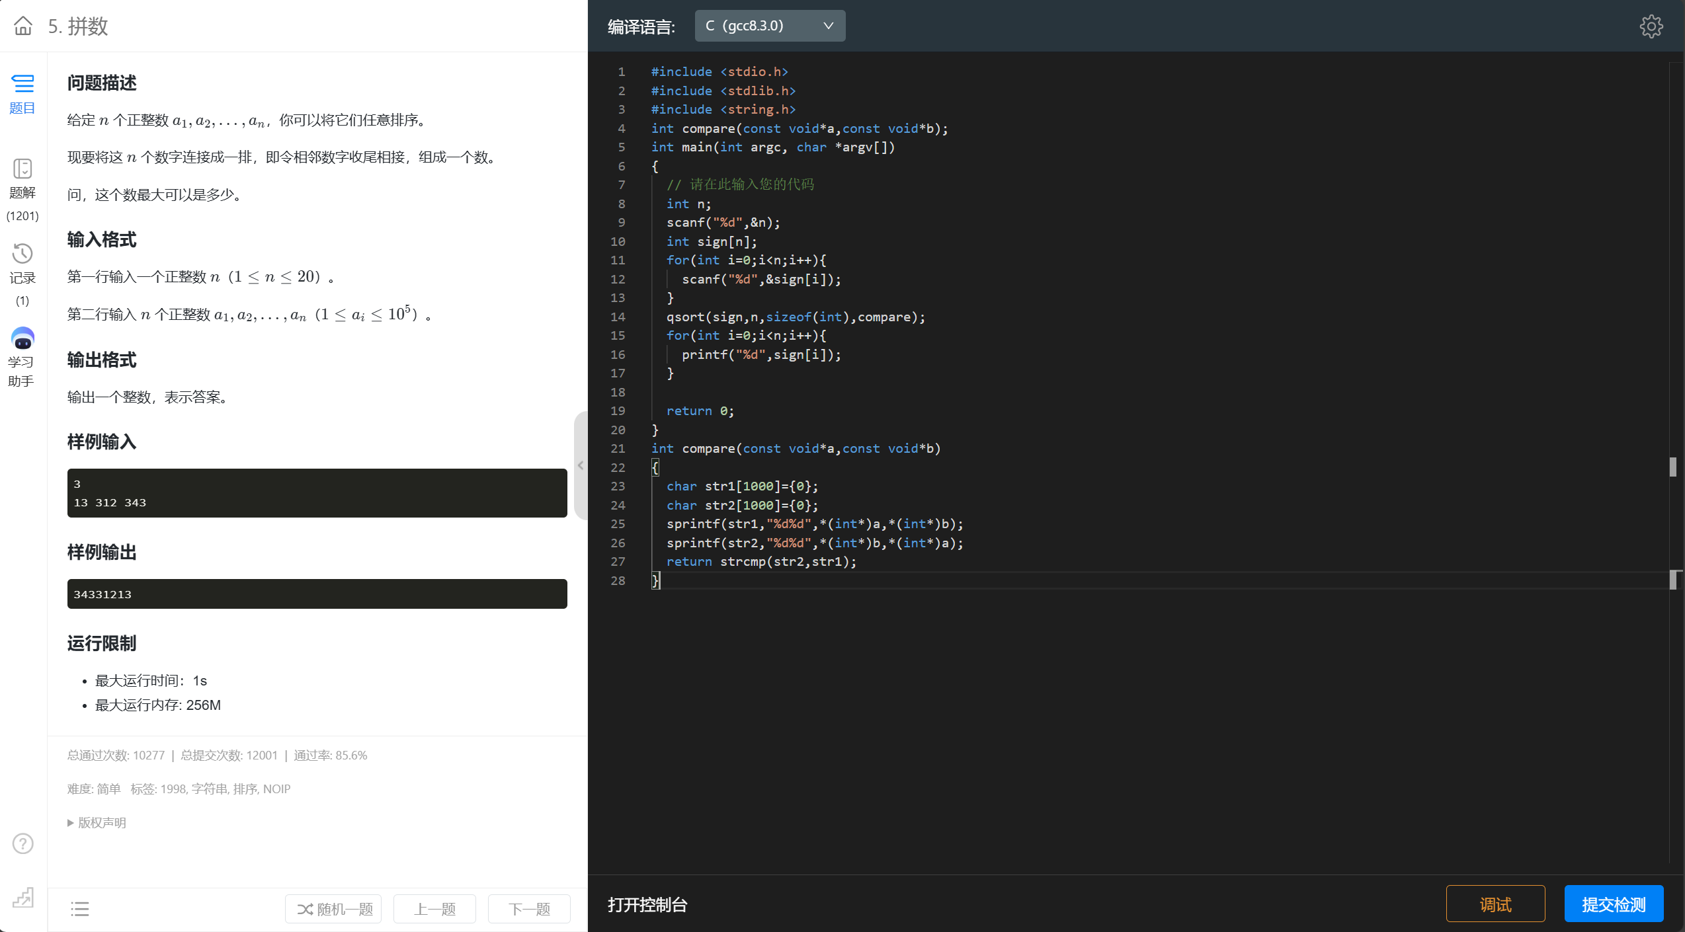Click the stairs ranking icon
This screenshot has height=932, width=1685.
coord(22,897)
